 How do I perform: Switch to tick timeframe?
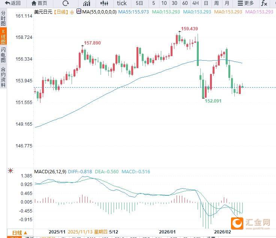121,3
